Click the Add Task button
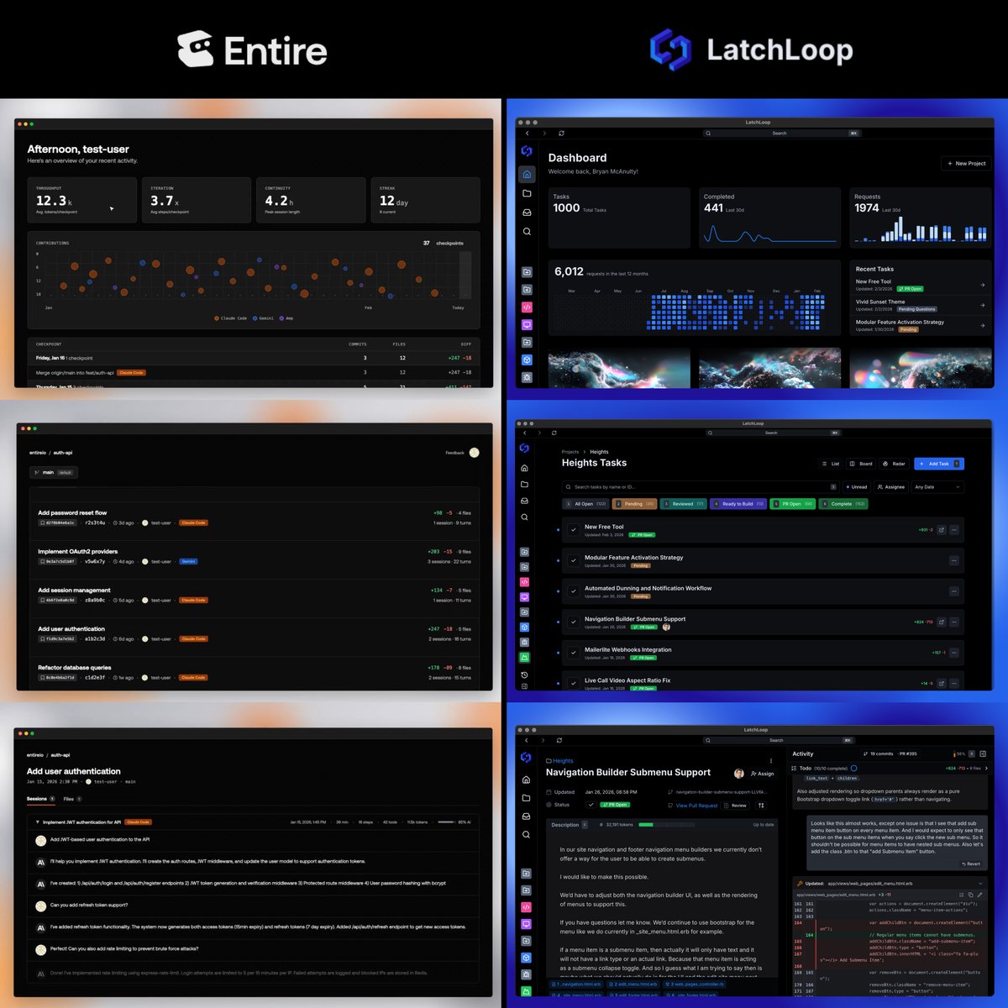 click(x=937, y=464)
